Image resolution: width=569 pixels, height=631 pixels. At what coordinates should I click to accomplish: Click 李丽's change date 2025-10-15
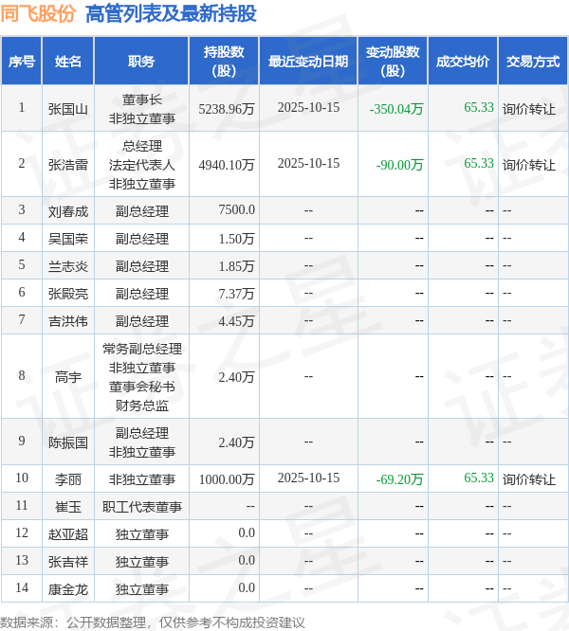308,478
